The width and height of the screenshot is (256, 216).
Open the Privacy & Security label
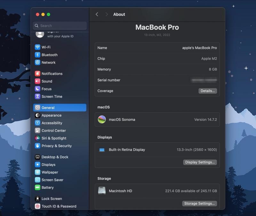[57, 146]
